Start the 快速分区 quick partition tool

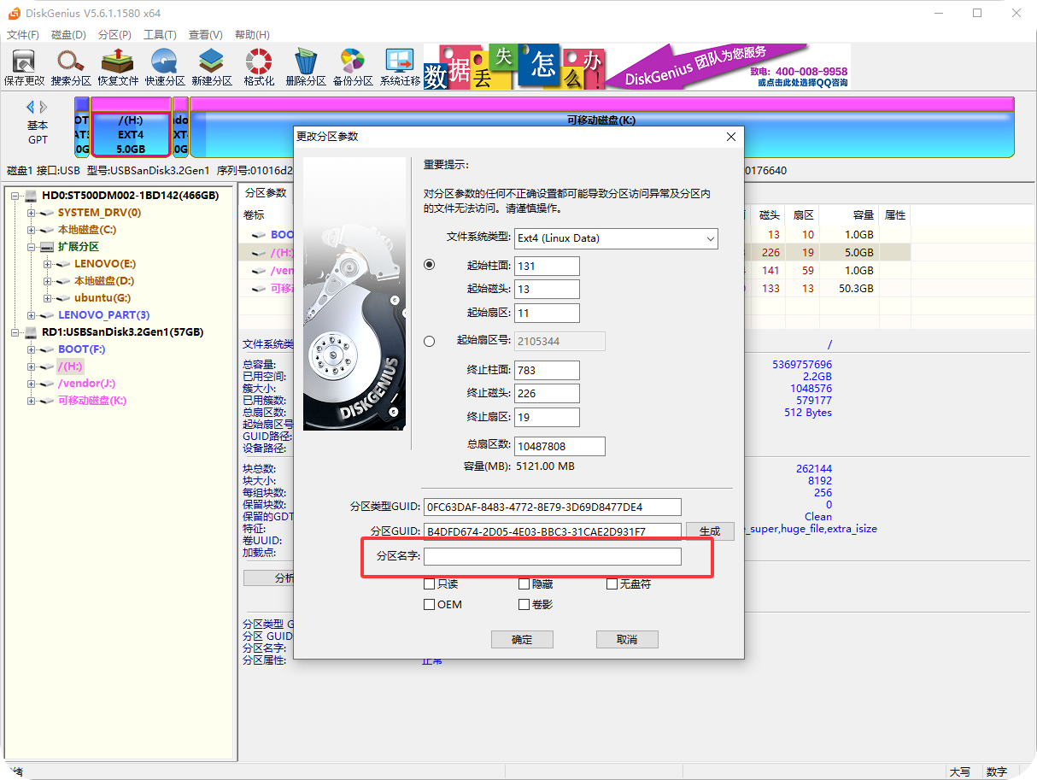165,67
